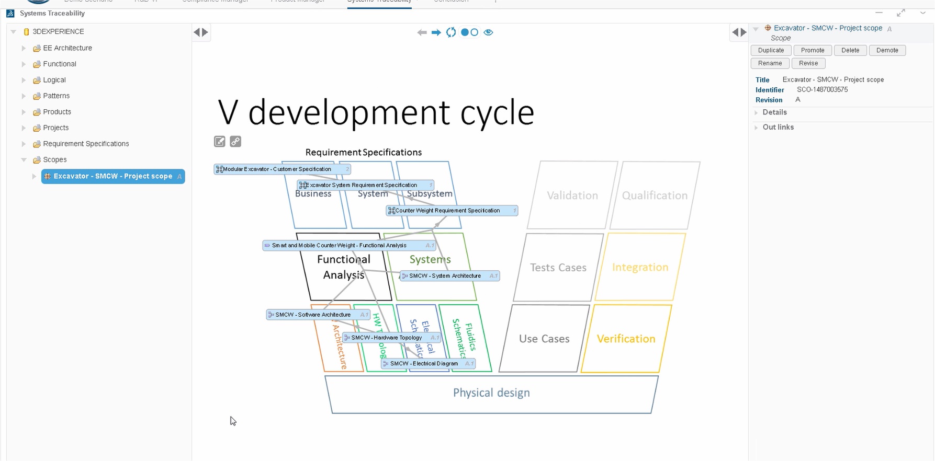Click the Projects folder icon
The height and width of the screenshot is (461, 935).
(37, 128)
